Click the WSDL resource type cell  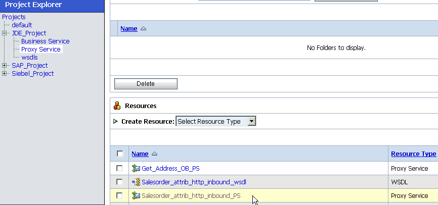pyautogui.click(x=399, y=182)
